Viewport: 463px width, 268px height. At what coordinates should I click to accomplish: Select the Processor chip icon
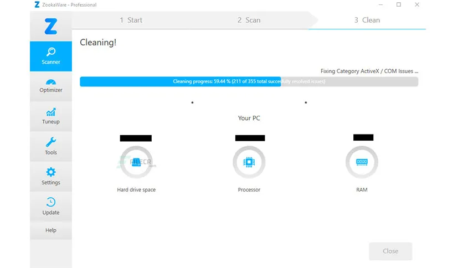click(249, 162)
